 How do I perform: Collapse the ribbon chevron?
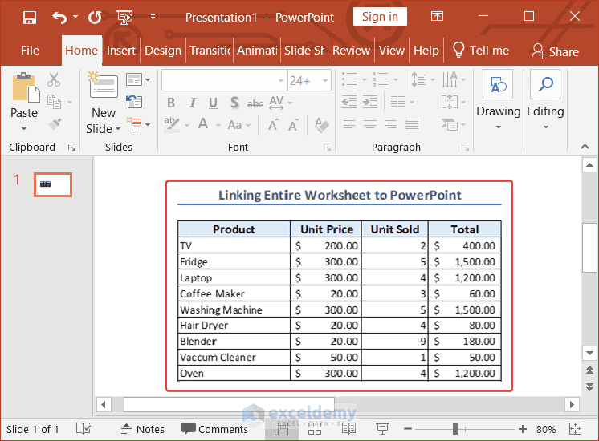pyautogui.click(x=585, y=147)
